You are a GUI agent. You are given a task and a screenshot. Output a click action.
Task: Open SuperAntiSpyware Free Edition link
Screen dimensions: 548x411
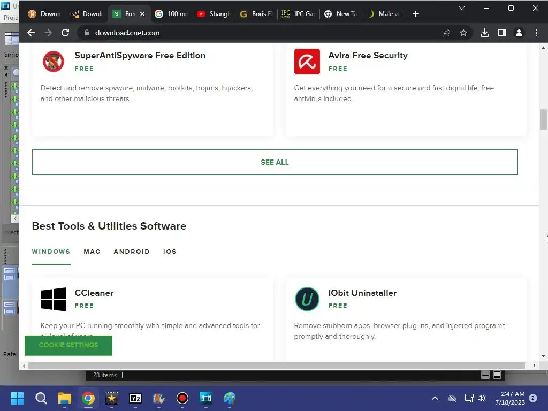pyautogui.click(x=140, y=56)
